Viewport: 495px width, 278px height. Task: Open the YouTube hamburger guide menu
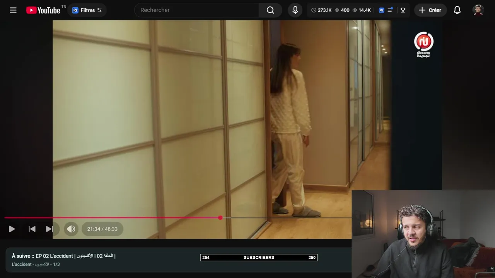(13, 10)
